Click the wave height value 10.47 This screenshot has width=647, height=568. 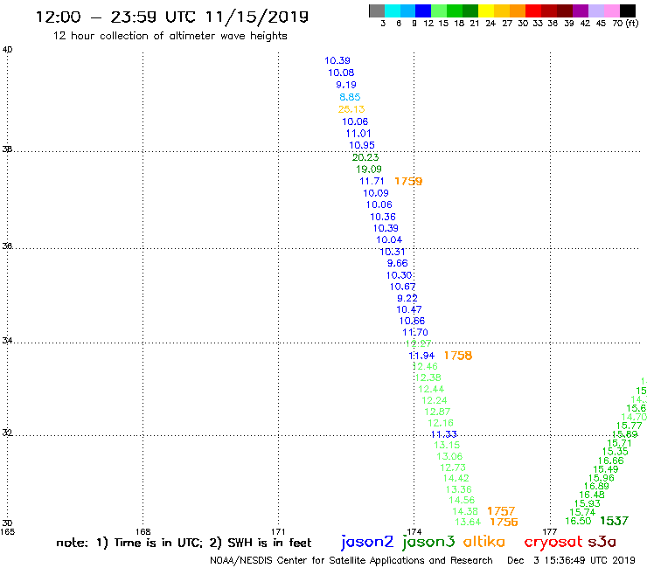409,309
